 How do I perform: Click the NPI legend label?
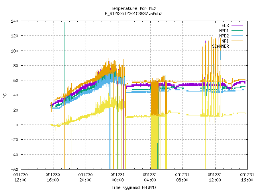pos(225,41)
